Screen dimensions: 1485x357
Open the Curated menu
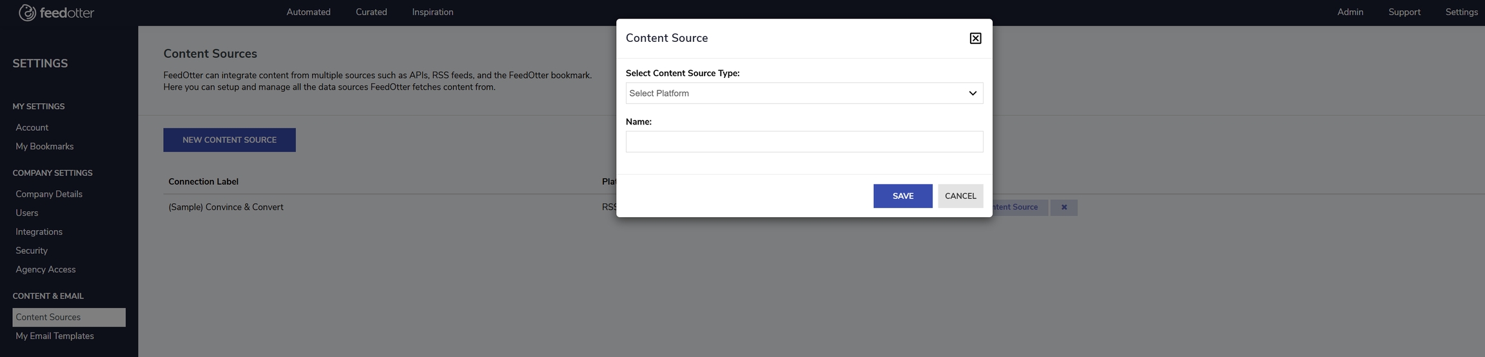pyautogui.click(x=371, y=12)
